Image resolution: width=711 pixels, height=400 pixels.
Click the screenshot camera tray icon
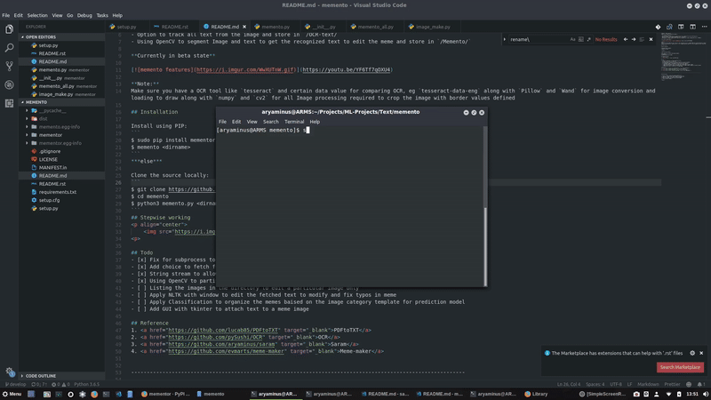[x=636, y=394]
